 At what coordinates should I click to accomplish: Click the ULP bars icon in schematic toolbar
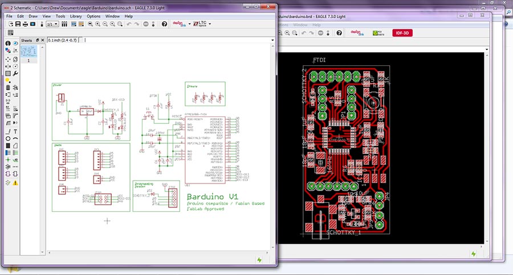pyautogui.click(x=64, y=24)
